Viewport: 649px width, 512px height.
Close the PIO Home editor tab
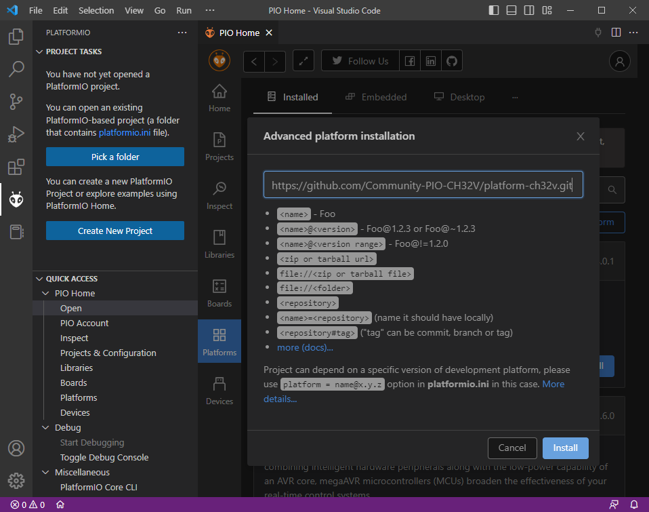(269, 33)
